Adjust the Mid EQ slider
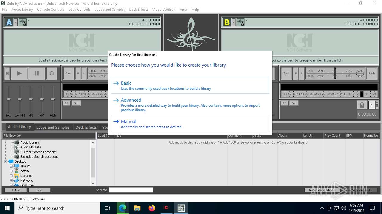Screen dimensions: 382x214 [31, 100]
